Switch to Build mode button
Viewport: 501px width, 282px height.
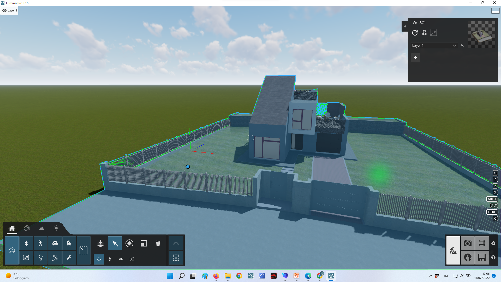click(x=453, y=250)
